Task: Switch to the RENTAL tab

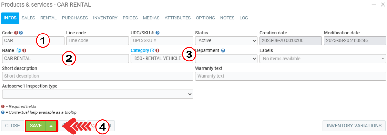Action: click(48, 18)
